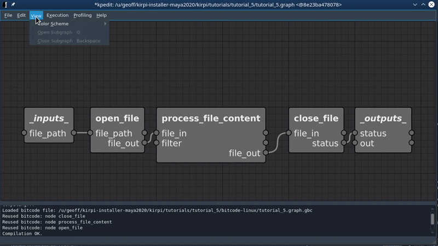Select the open_file node title
The image size is (438, 246).
tap(117, 119)
